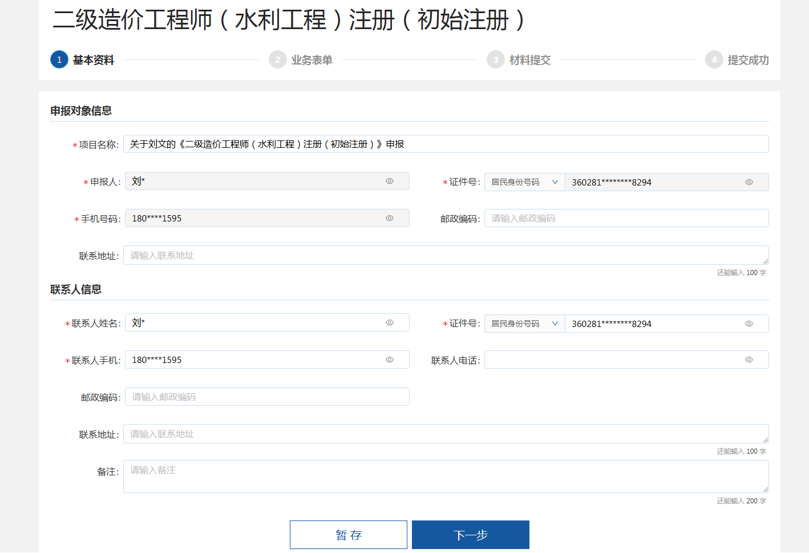Image resolution: width=809 pixels, height=553 pixels.
Task: Click the 项目名称 title field
Action: point(446,144)
